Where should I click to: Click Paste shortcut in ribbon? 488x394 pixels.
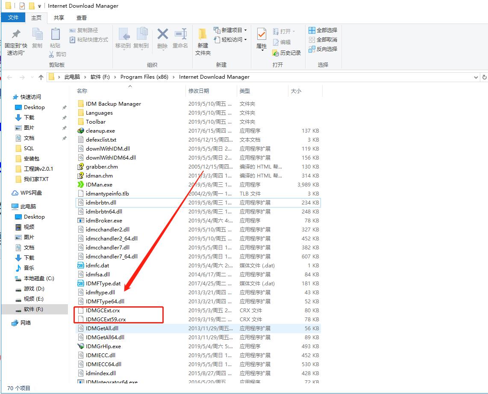pos(89,39)
